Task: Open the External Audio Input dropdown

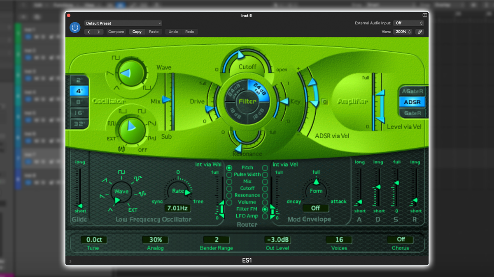Action: pos(408,23)
